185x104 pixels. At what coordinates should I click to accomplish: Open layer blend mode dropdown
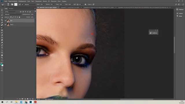click(x=13, y=14)
